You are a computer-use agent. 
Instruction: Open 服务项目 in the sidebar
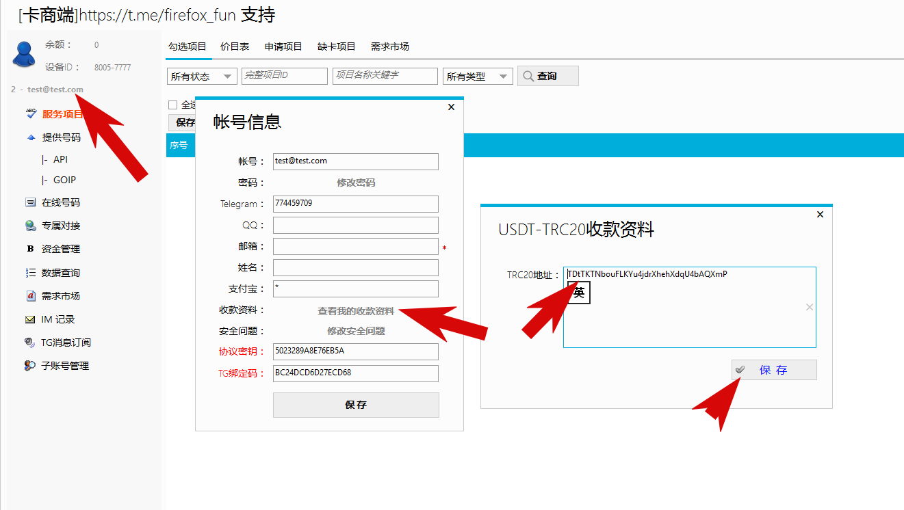coord(62,114)
